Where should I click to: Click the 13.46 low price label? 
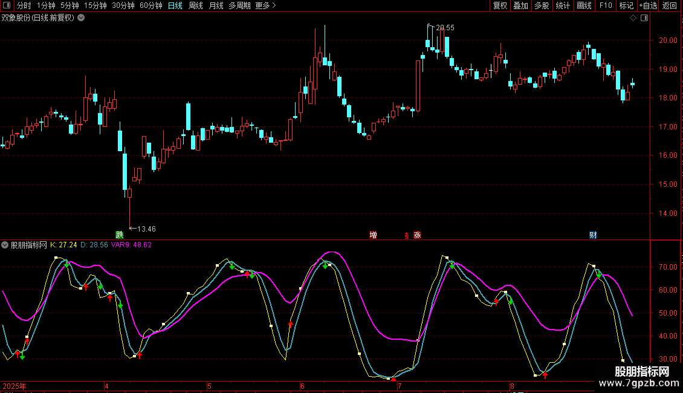(x=146, y=229)
